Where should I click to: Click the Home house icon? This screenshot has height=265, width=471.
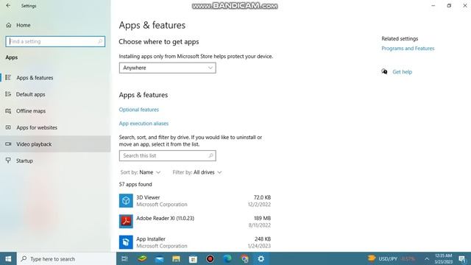click(x=9, y=25)
